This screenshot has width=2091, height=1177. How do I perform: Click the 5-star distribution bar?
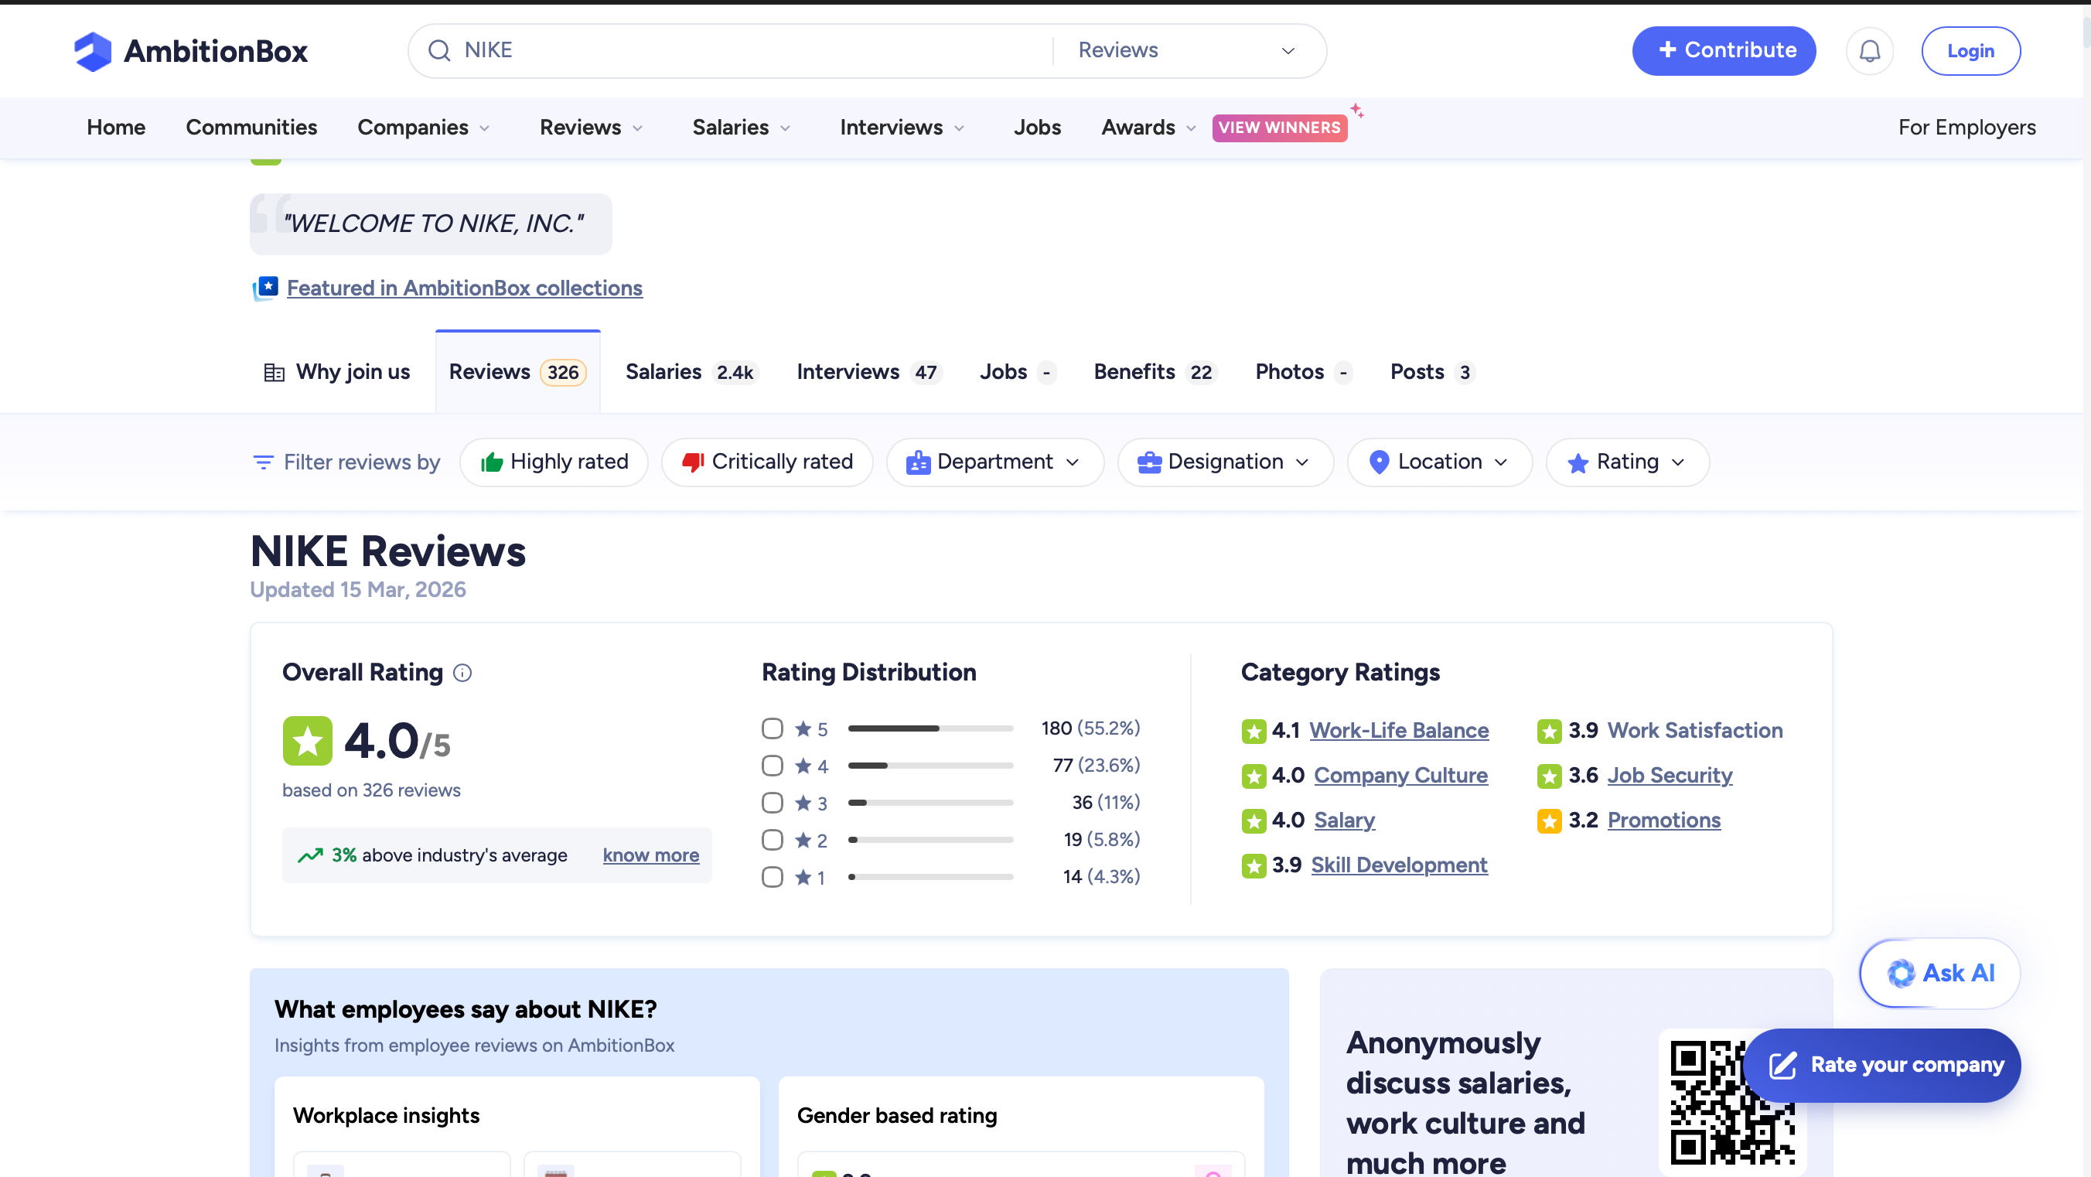pyautogui.click(x=930, y=728)
